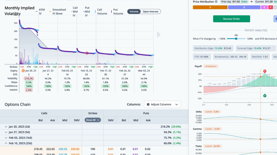The height and width of the screenshot is (155, 277).
Task: Expand the Jan 20, 2023 expiry row
Action: (6, 126)
